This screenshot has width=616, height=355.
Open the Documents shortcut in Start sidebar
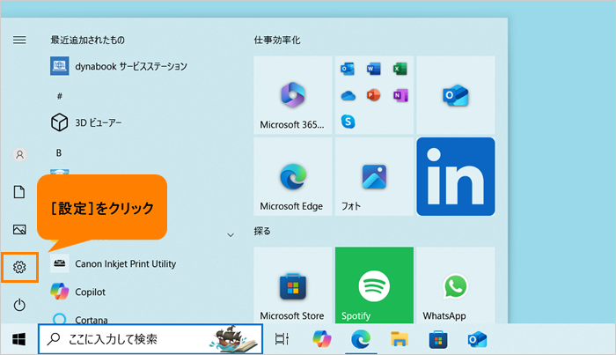[x=19, y=192]
